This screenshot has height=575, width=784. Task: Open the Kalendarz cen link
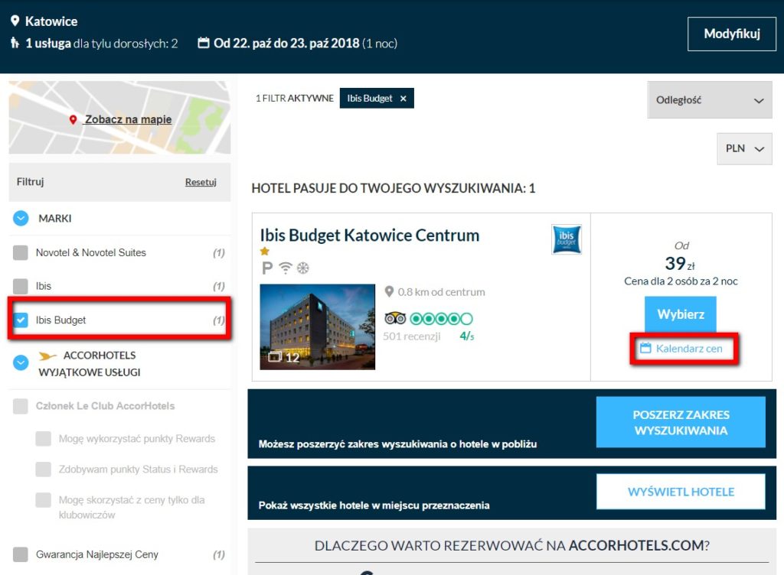point(689,349)
